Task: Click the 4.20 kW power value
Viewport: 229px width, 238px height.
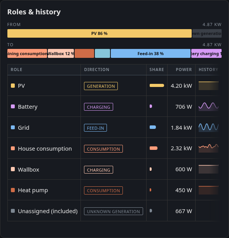Action: pos(181,86)
